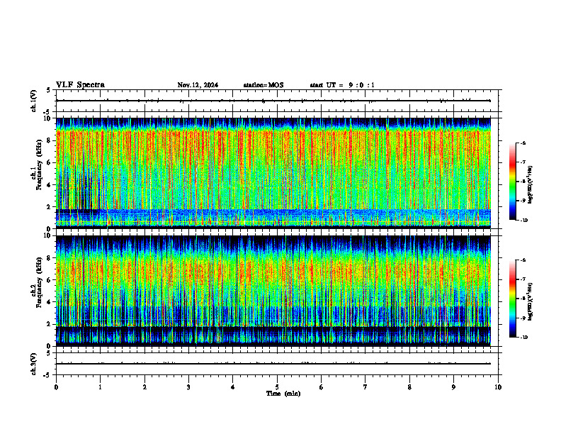This screenshot has height=434, width=561.
Task: Click the date 'Nov.12, 2024'
Action: 198,85
